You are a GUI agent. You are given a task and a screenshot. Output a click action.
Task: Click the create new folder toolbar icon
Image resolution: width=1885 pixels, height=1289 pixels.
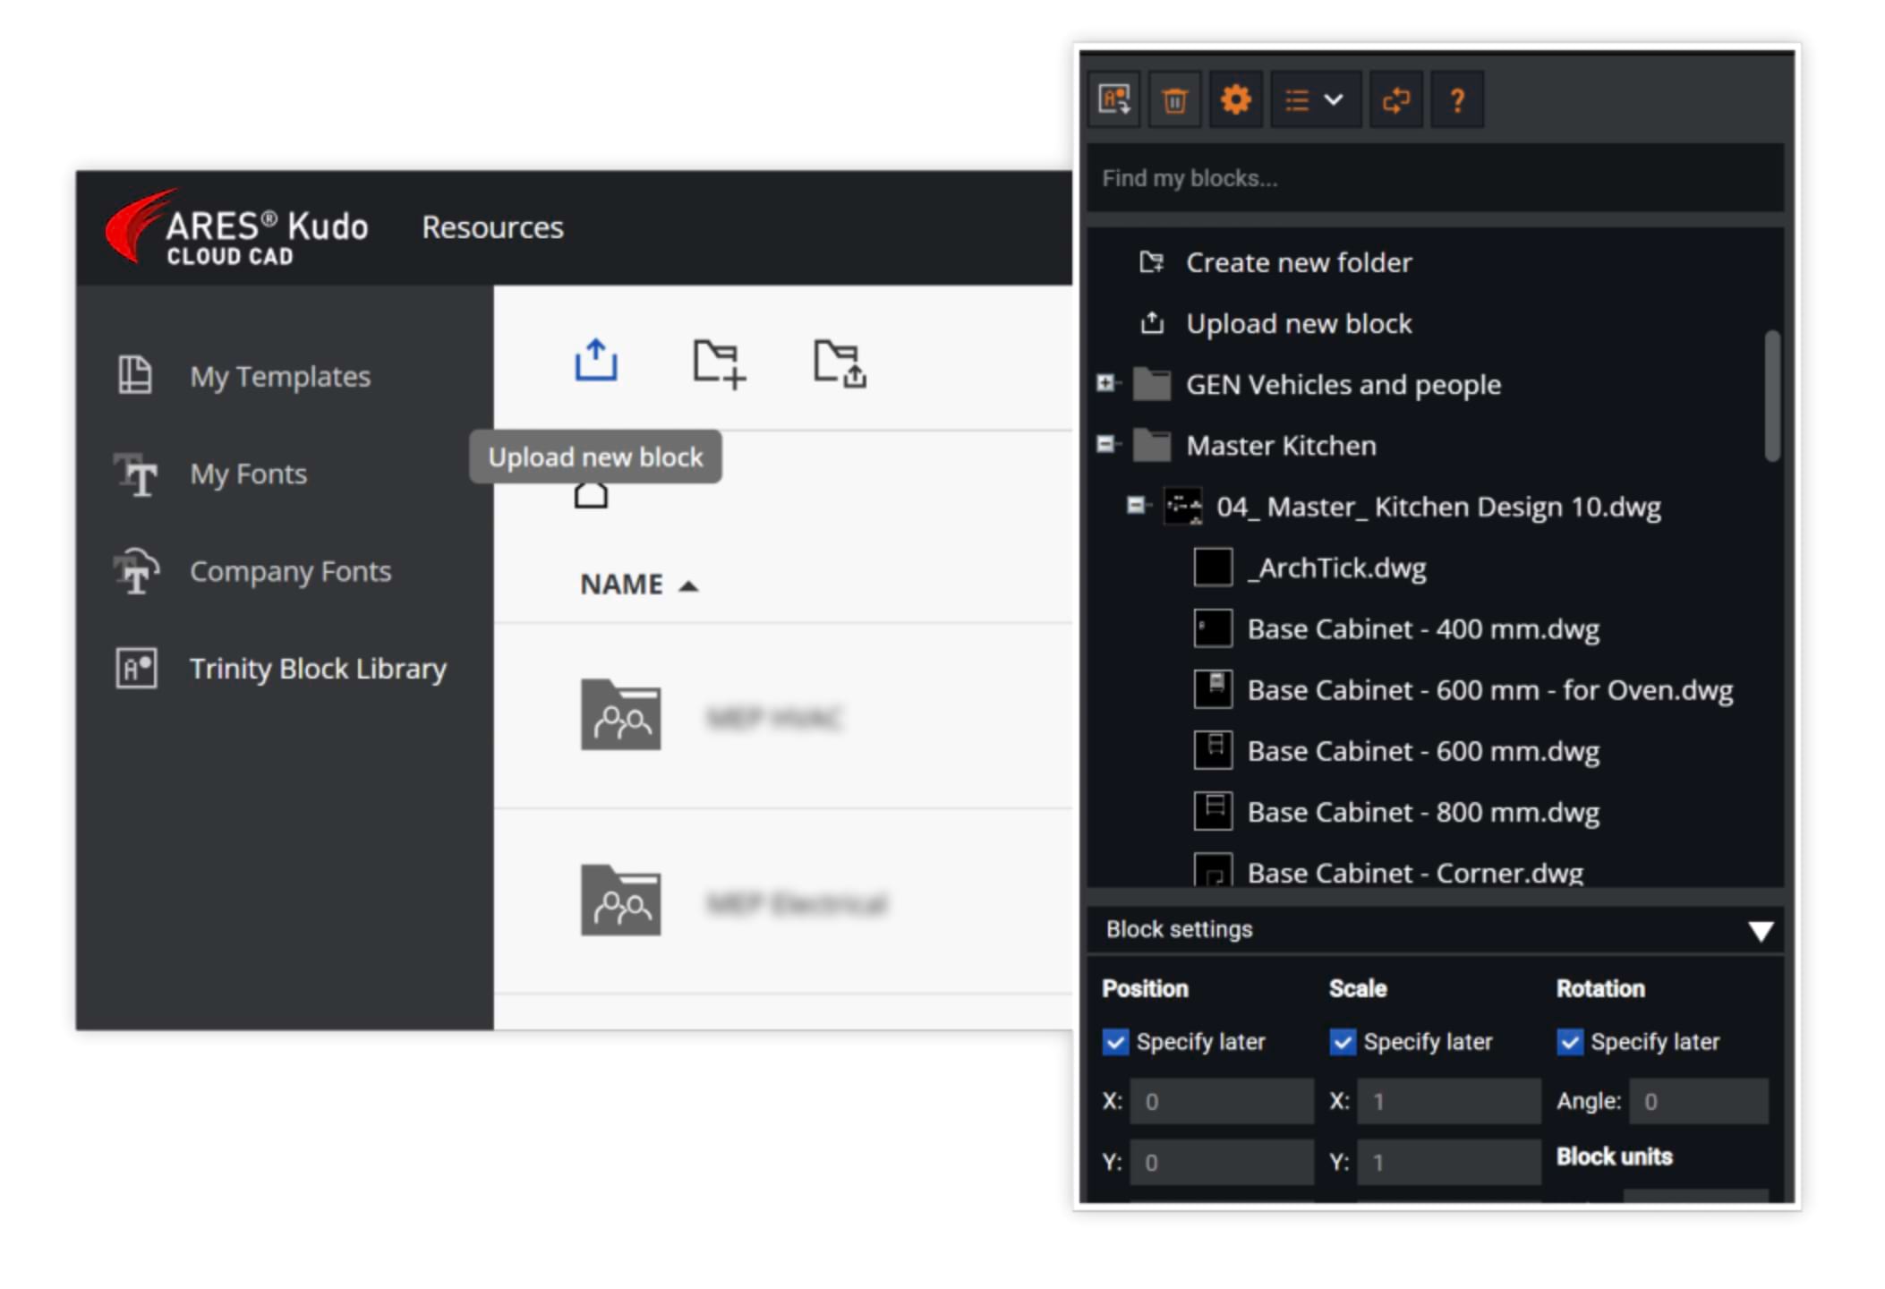click(718, 363)
